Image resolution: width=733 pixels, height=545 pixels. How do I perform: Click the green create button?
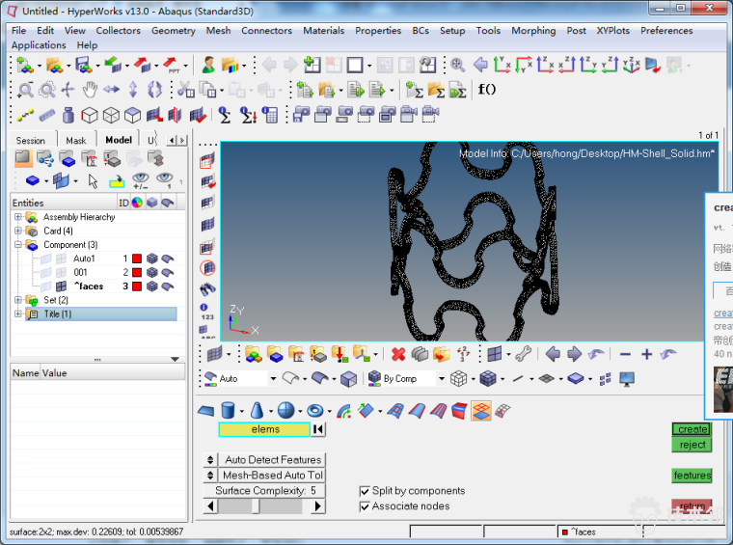(x=692, y=429)
